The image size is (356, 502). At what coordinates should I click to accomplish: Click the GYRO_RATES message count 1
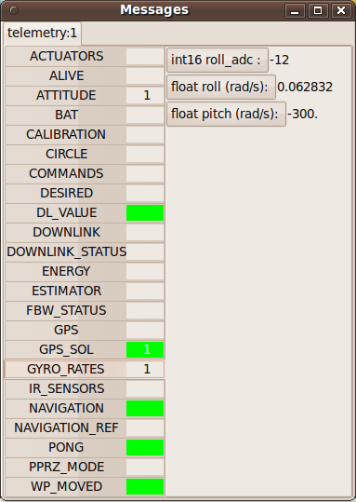[147, 369]
